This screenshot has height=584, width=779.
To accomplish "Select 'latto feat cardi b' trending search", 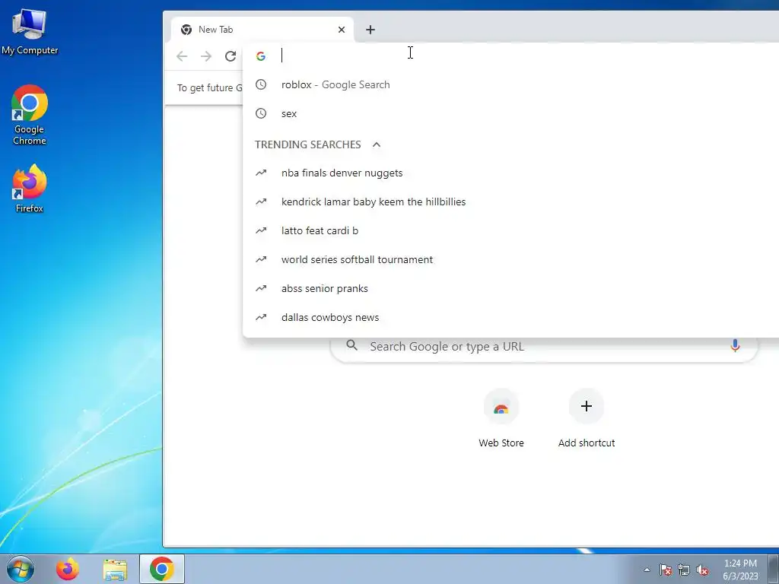I will (510, 230).
